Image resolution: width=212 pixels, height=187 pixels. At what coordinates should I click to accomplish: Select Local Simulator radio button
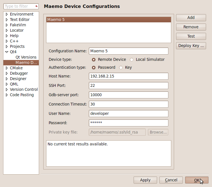[x=132, y=60]
